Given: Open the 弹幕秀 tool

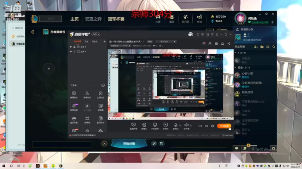Looking at the screenshot, I should (x=87, y=120).
